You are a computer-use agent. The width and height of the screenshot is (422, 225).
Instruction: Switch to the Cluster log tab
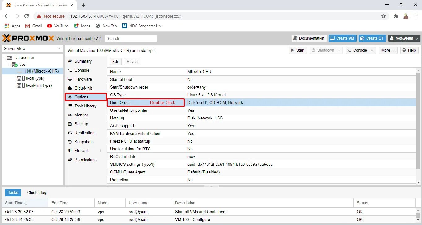click(x=37, y=192)
